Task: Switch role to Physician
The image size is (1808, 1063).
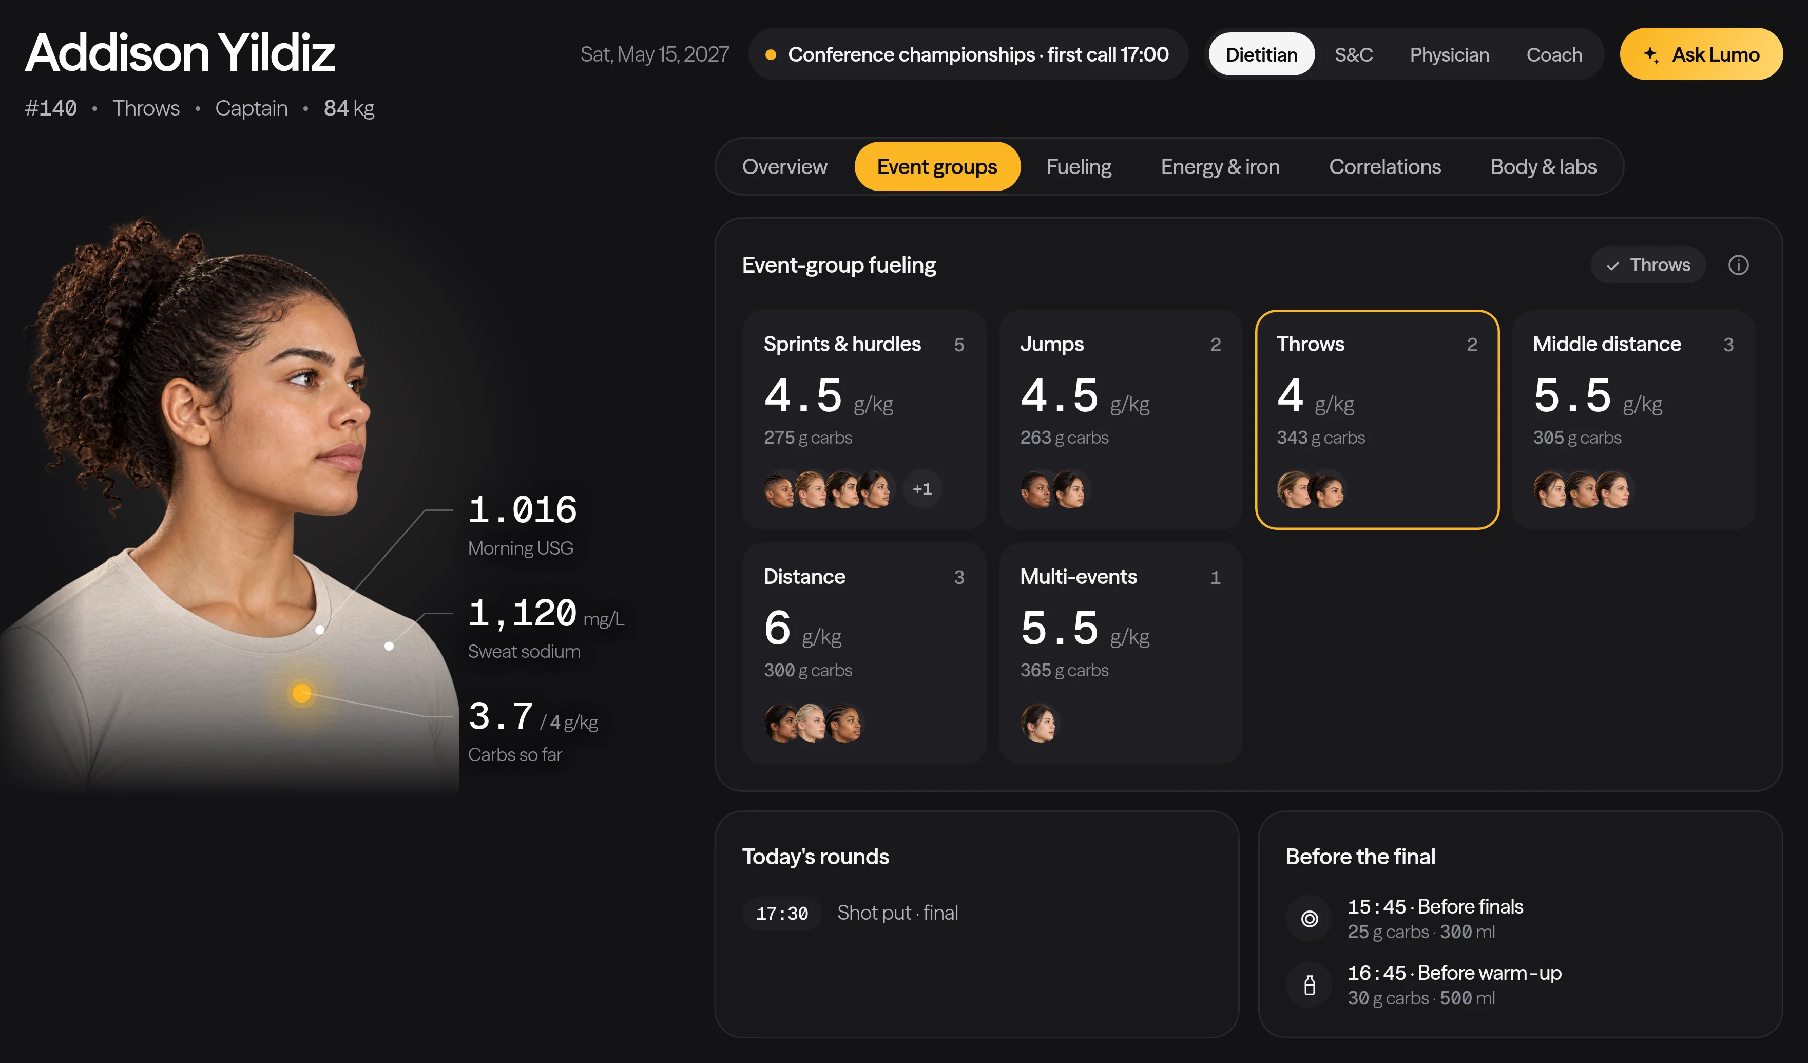Action: 1449,54
